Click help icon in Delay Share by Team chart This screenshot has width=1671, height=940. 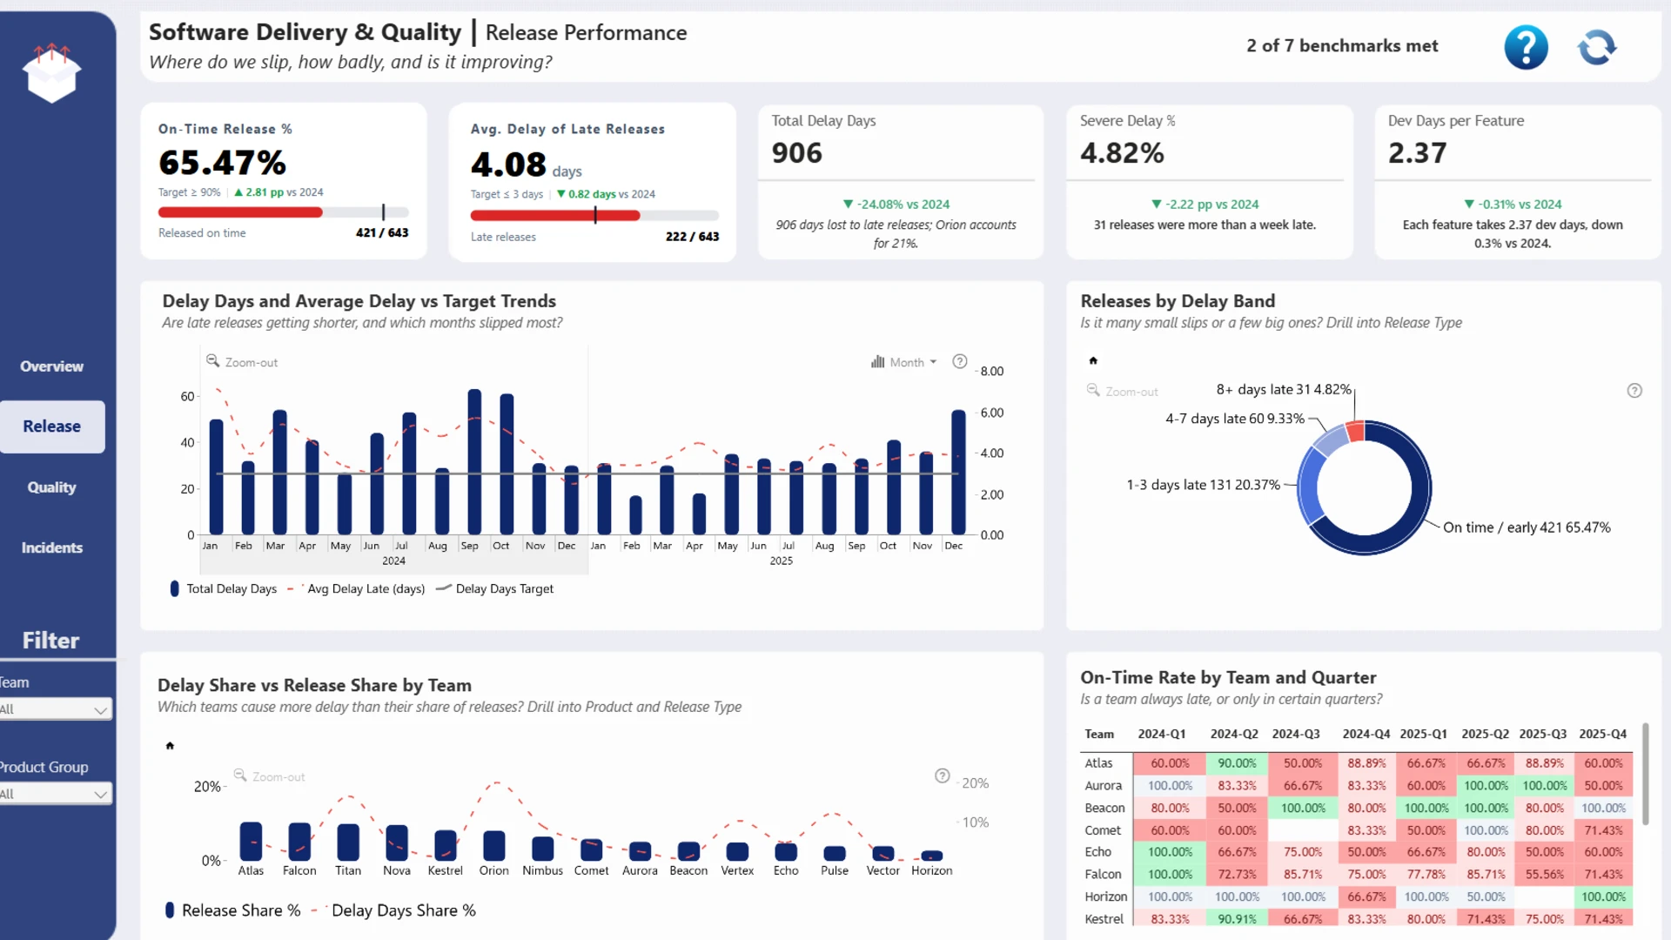coord(942,775)
